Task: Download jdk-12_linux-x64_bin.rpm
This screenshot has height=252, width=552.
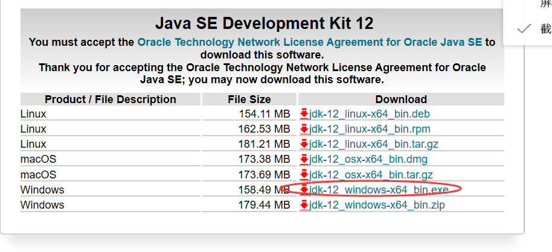Action: [x=370, y=129]
